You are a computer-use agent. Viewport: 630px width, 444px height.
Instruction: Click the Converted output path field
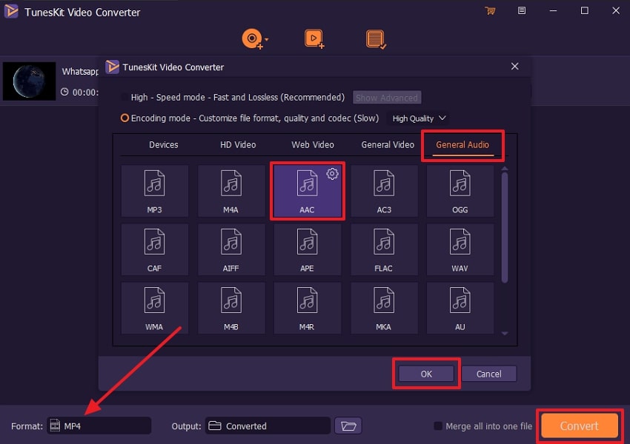click(268, 425)
